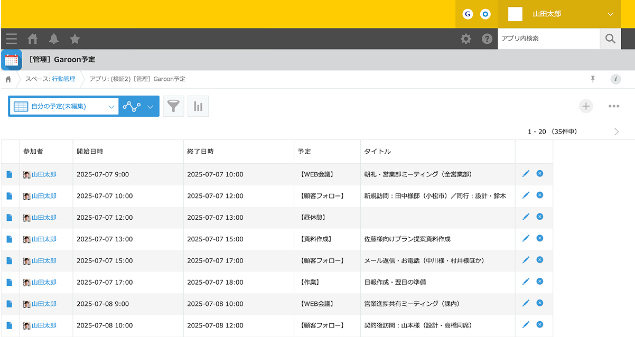Go to the portal home icon
This screenshot has height=337, width=635.
tap(33, 39)
